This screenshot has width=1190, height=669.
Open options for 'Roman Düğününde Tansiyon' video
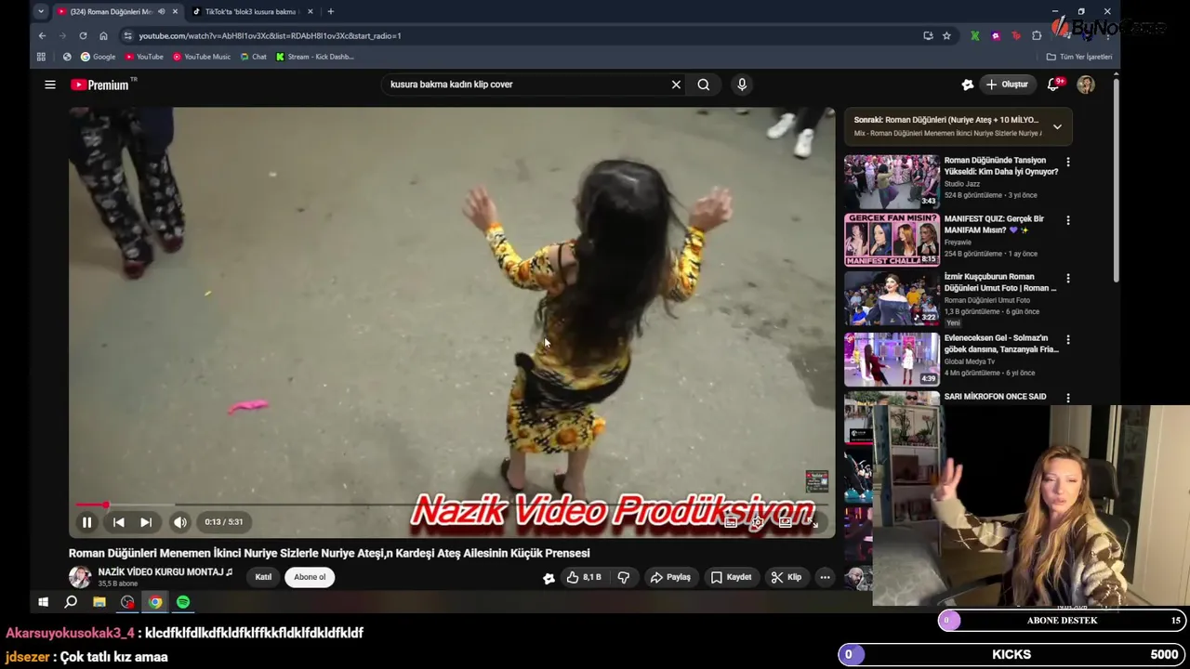pyautogui.click(x=1067, y=162)
